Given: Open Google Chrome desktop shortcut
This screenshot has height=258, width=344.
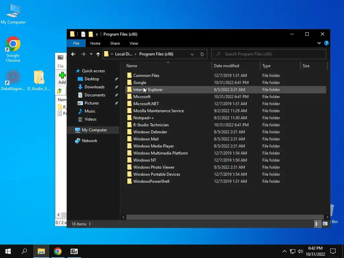Looking at the screenshot, I should tap(13, 49).
